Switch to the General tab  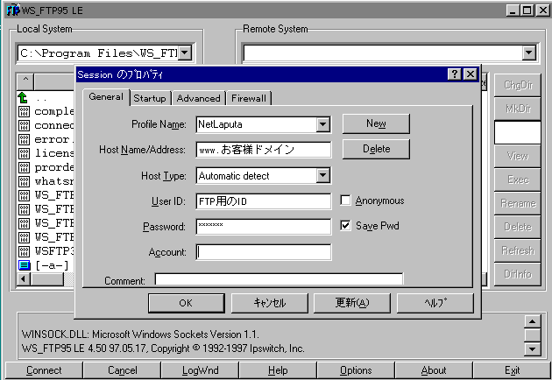coord(106,97)
